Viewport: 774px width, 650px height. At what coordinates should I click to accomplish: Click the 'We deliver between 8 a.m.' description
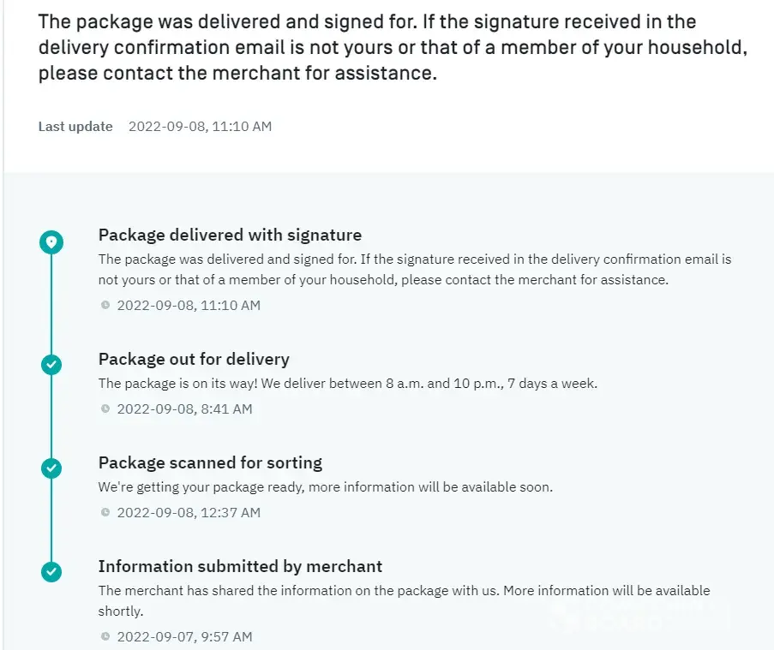tap(347, 384)
